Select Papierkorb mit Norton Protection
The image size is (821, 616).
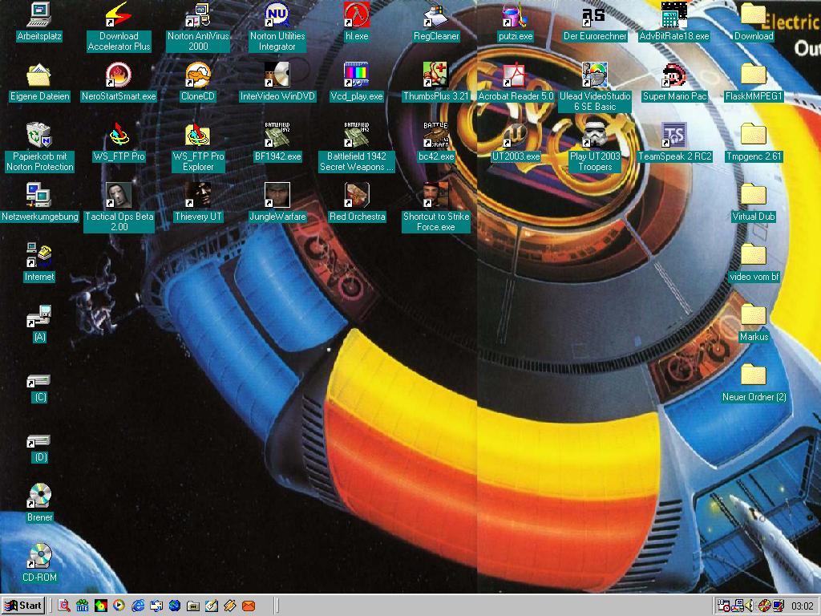tap(39, 147)
